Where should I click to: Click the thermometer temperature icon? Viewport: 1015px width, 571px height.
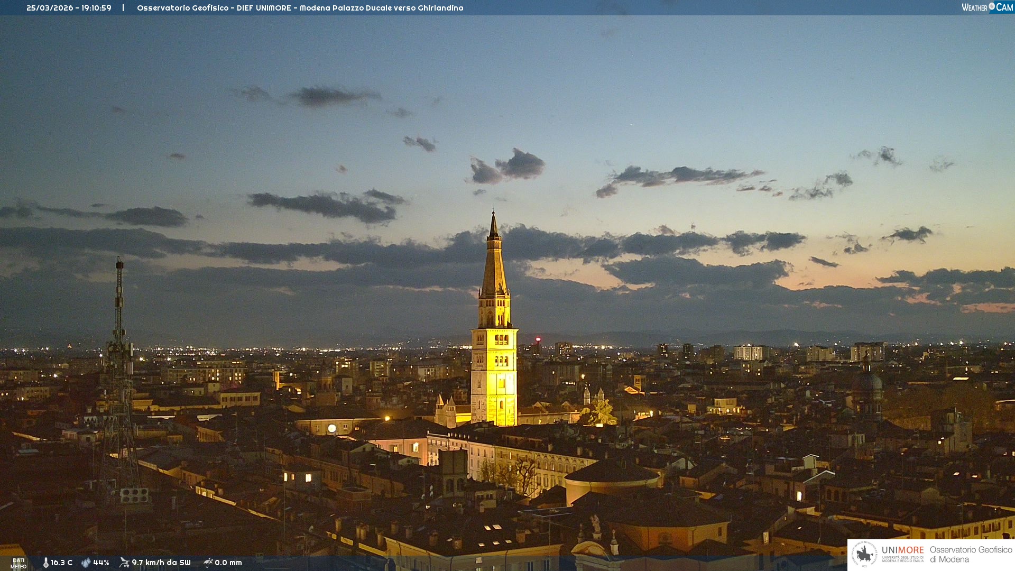45,563
